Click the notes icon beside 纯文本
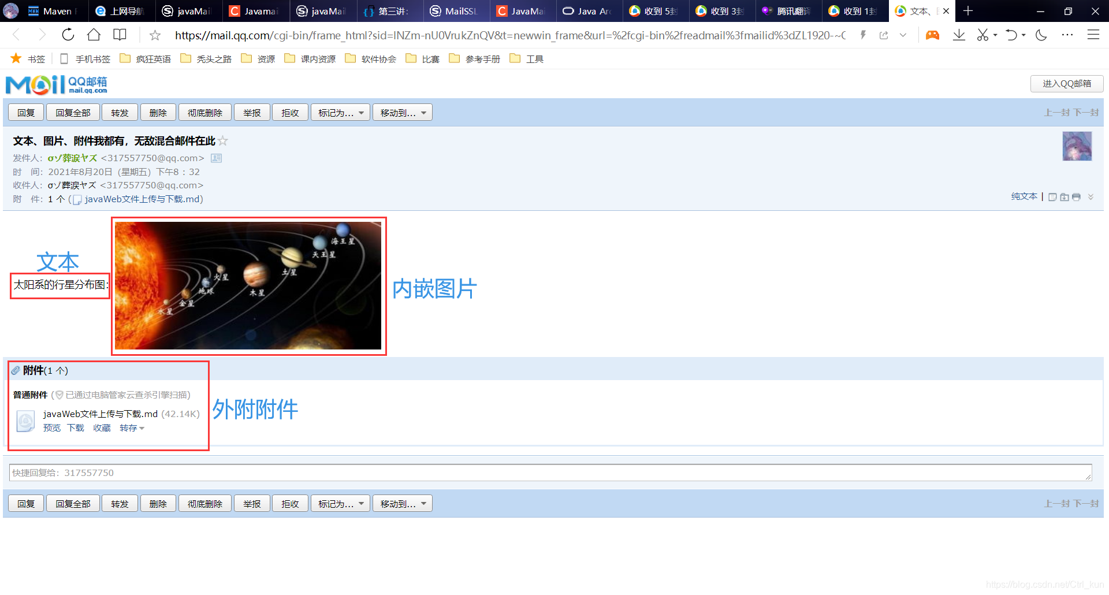This screenshot has height=595, width=1109. tap(1052, 197)
